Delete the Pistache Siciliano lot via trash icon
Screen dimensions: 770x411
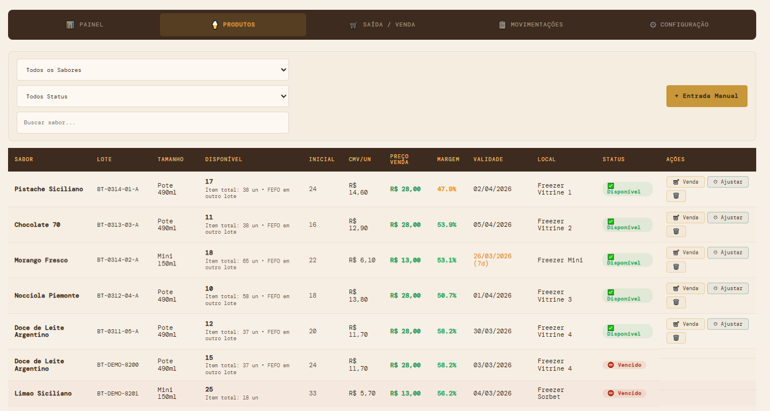(676, 196)
